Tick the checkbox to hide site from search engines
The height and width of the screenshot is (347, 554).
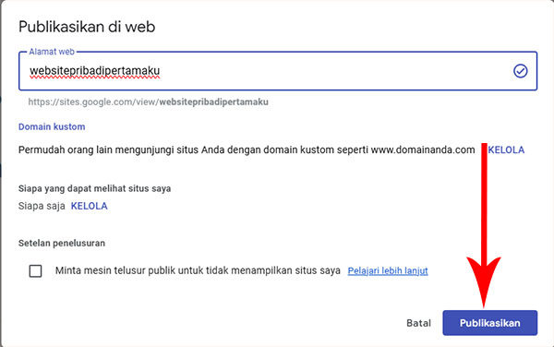[x=35, y=271]
